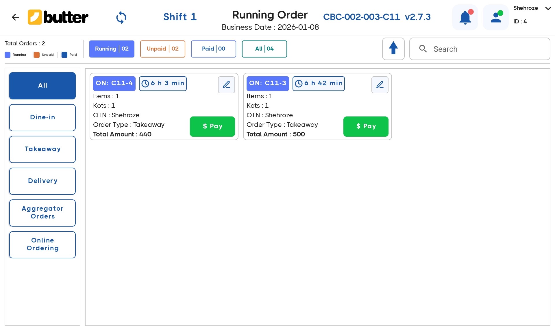Image resolution: width=555 pixels, height=326 pixels.
Task: Open the notification bell
Action: tap(465, 17)
